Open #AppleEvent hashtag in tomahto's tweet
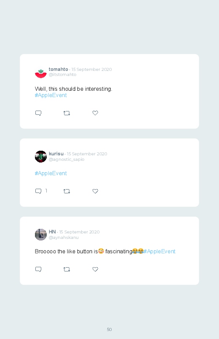Screen dimensions: 219x339 point(51,95)
